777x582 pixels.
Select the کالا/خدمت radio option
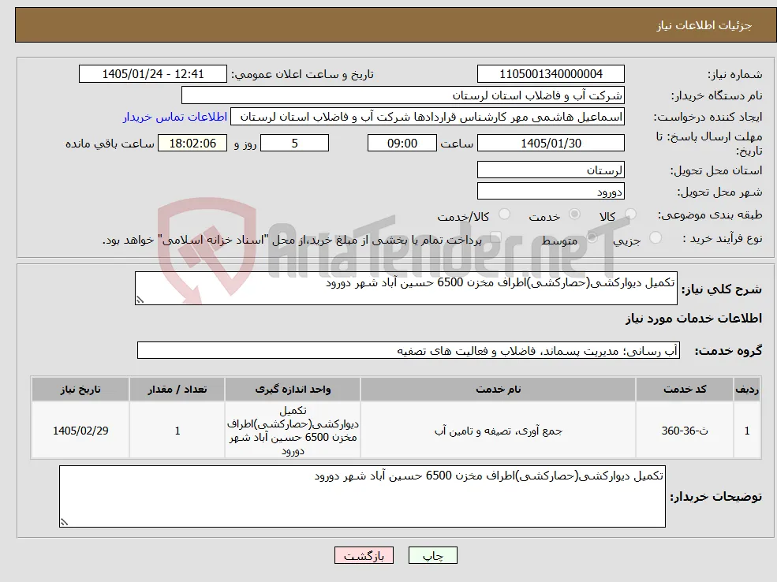[504, 214]
